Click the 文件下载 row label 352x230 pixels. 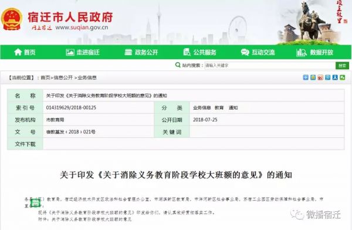25,144
